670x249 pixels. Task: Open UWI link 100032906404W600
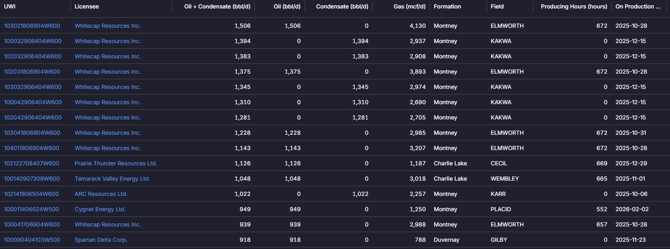33,41
